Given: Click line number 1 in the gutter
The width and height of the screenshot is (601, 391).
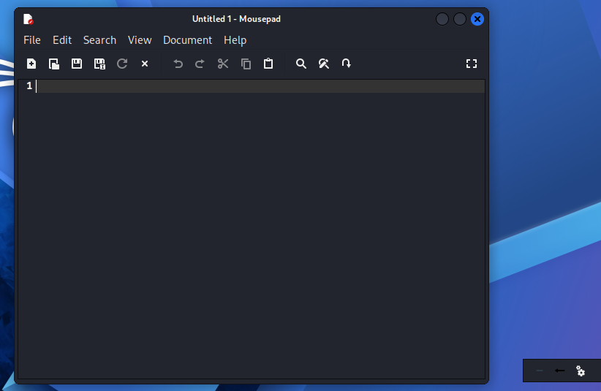Looking at the screenshot, I should tap(29, 86).
